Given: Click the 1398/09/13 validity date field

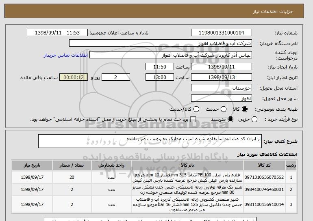Looking at the screenshot, I should [x=222, y=77].
